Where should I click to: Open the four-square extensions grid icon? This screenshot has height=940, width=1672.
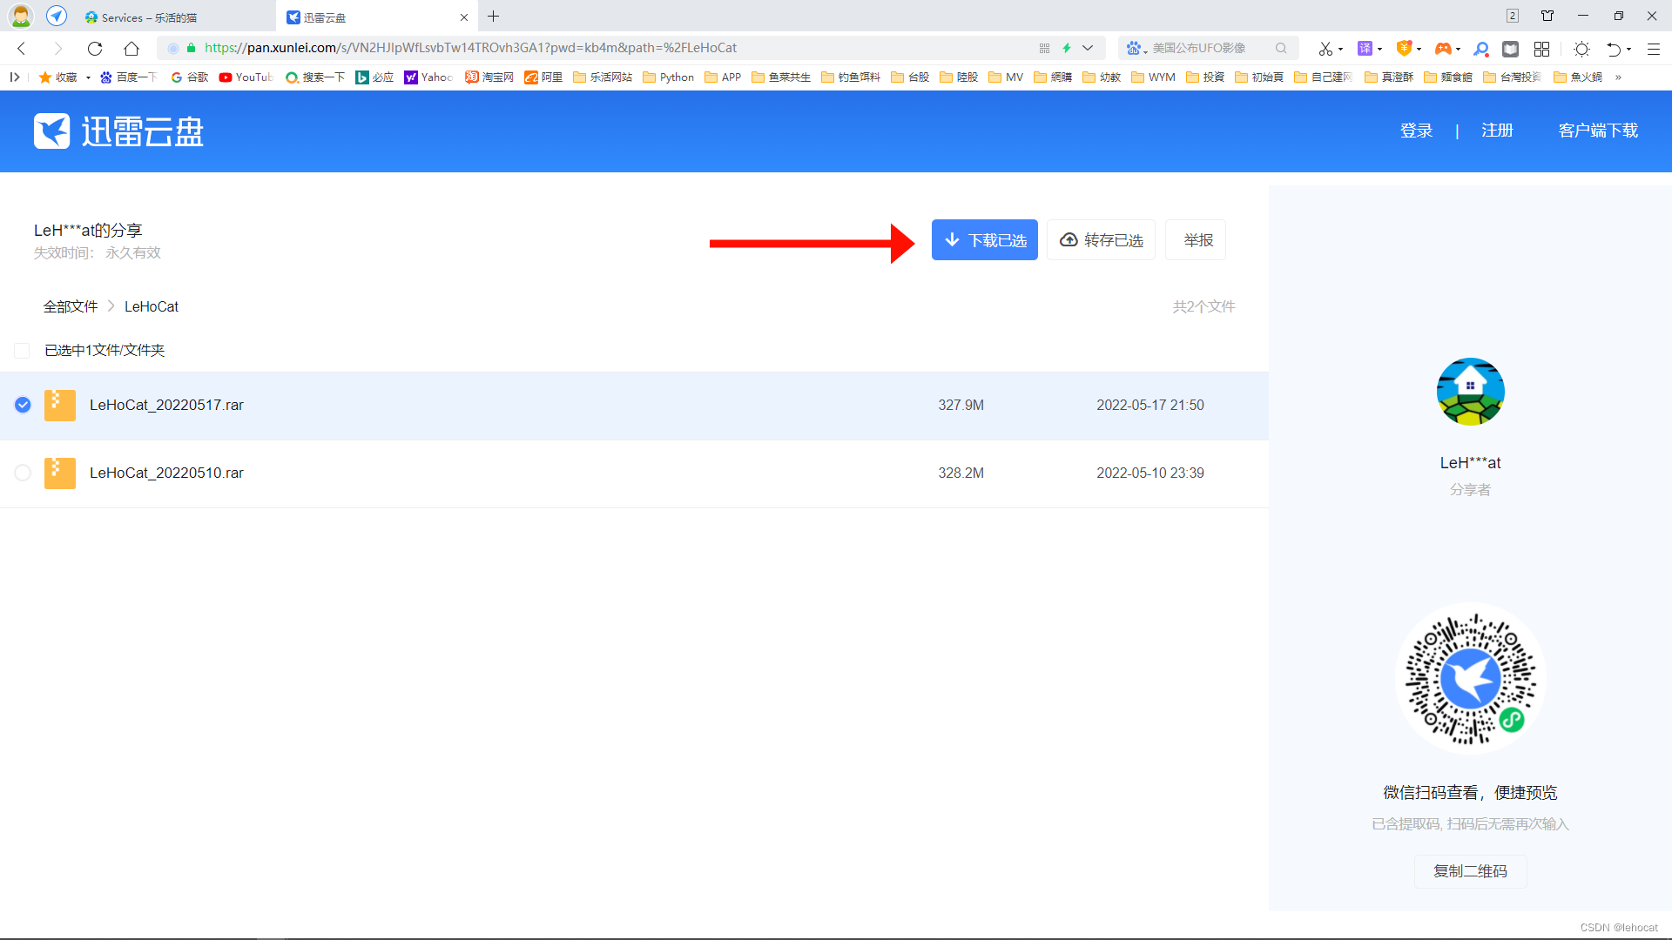[x=1542, y=50]
